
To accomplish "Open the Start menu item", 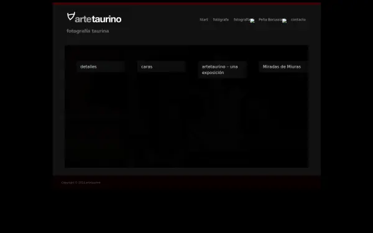I will tap(204, 20).
